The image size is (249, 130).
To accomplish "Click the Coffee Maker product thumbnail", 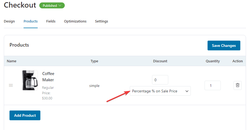I will coord(30,80).
